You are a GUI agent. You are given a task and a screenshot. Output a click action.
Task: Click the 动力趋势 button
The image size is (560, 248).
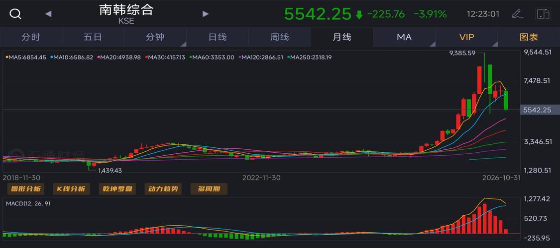163,189
